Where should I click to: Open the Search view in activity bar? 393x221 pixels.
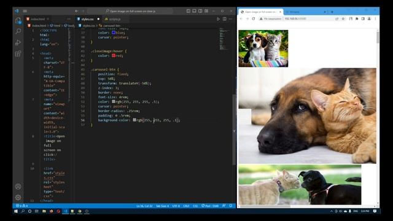click(18, 31)
